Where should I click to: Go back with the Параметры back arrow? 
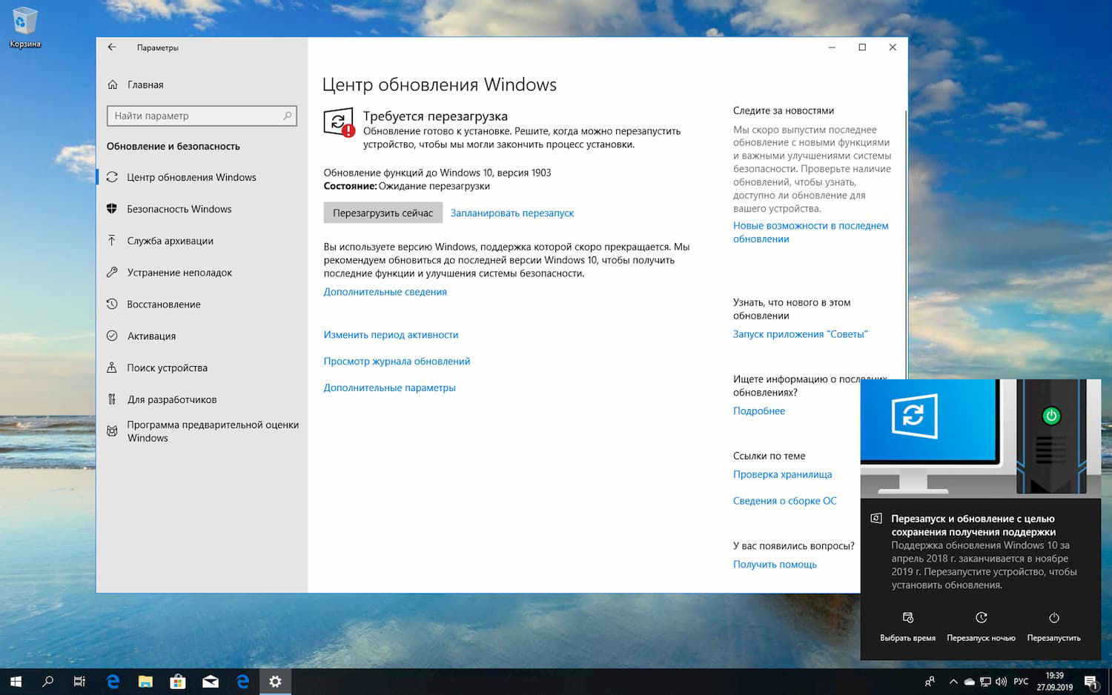pyautogui.click(x=112, y=47)
